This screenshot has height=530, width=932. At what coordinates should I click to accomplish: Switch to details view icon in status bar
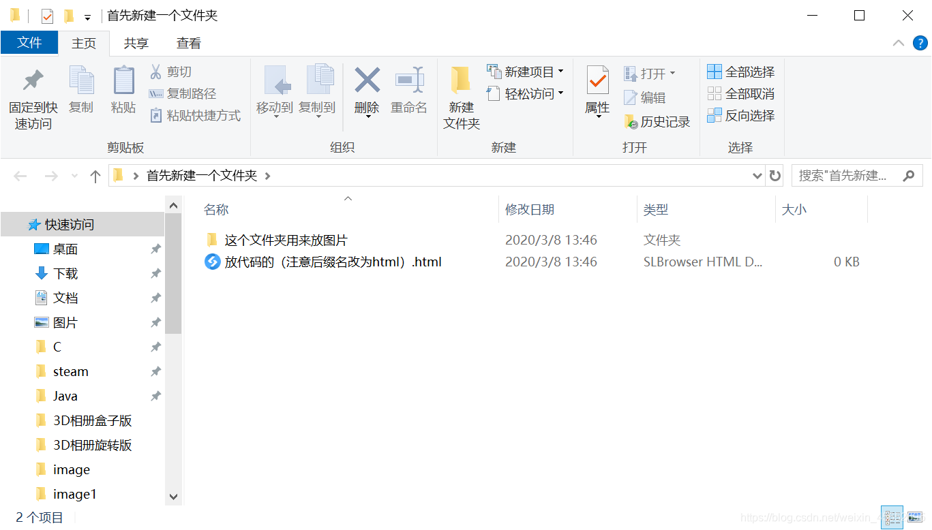click(x=892, y=518)
